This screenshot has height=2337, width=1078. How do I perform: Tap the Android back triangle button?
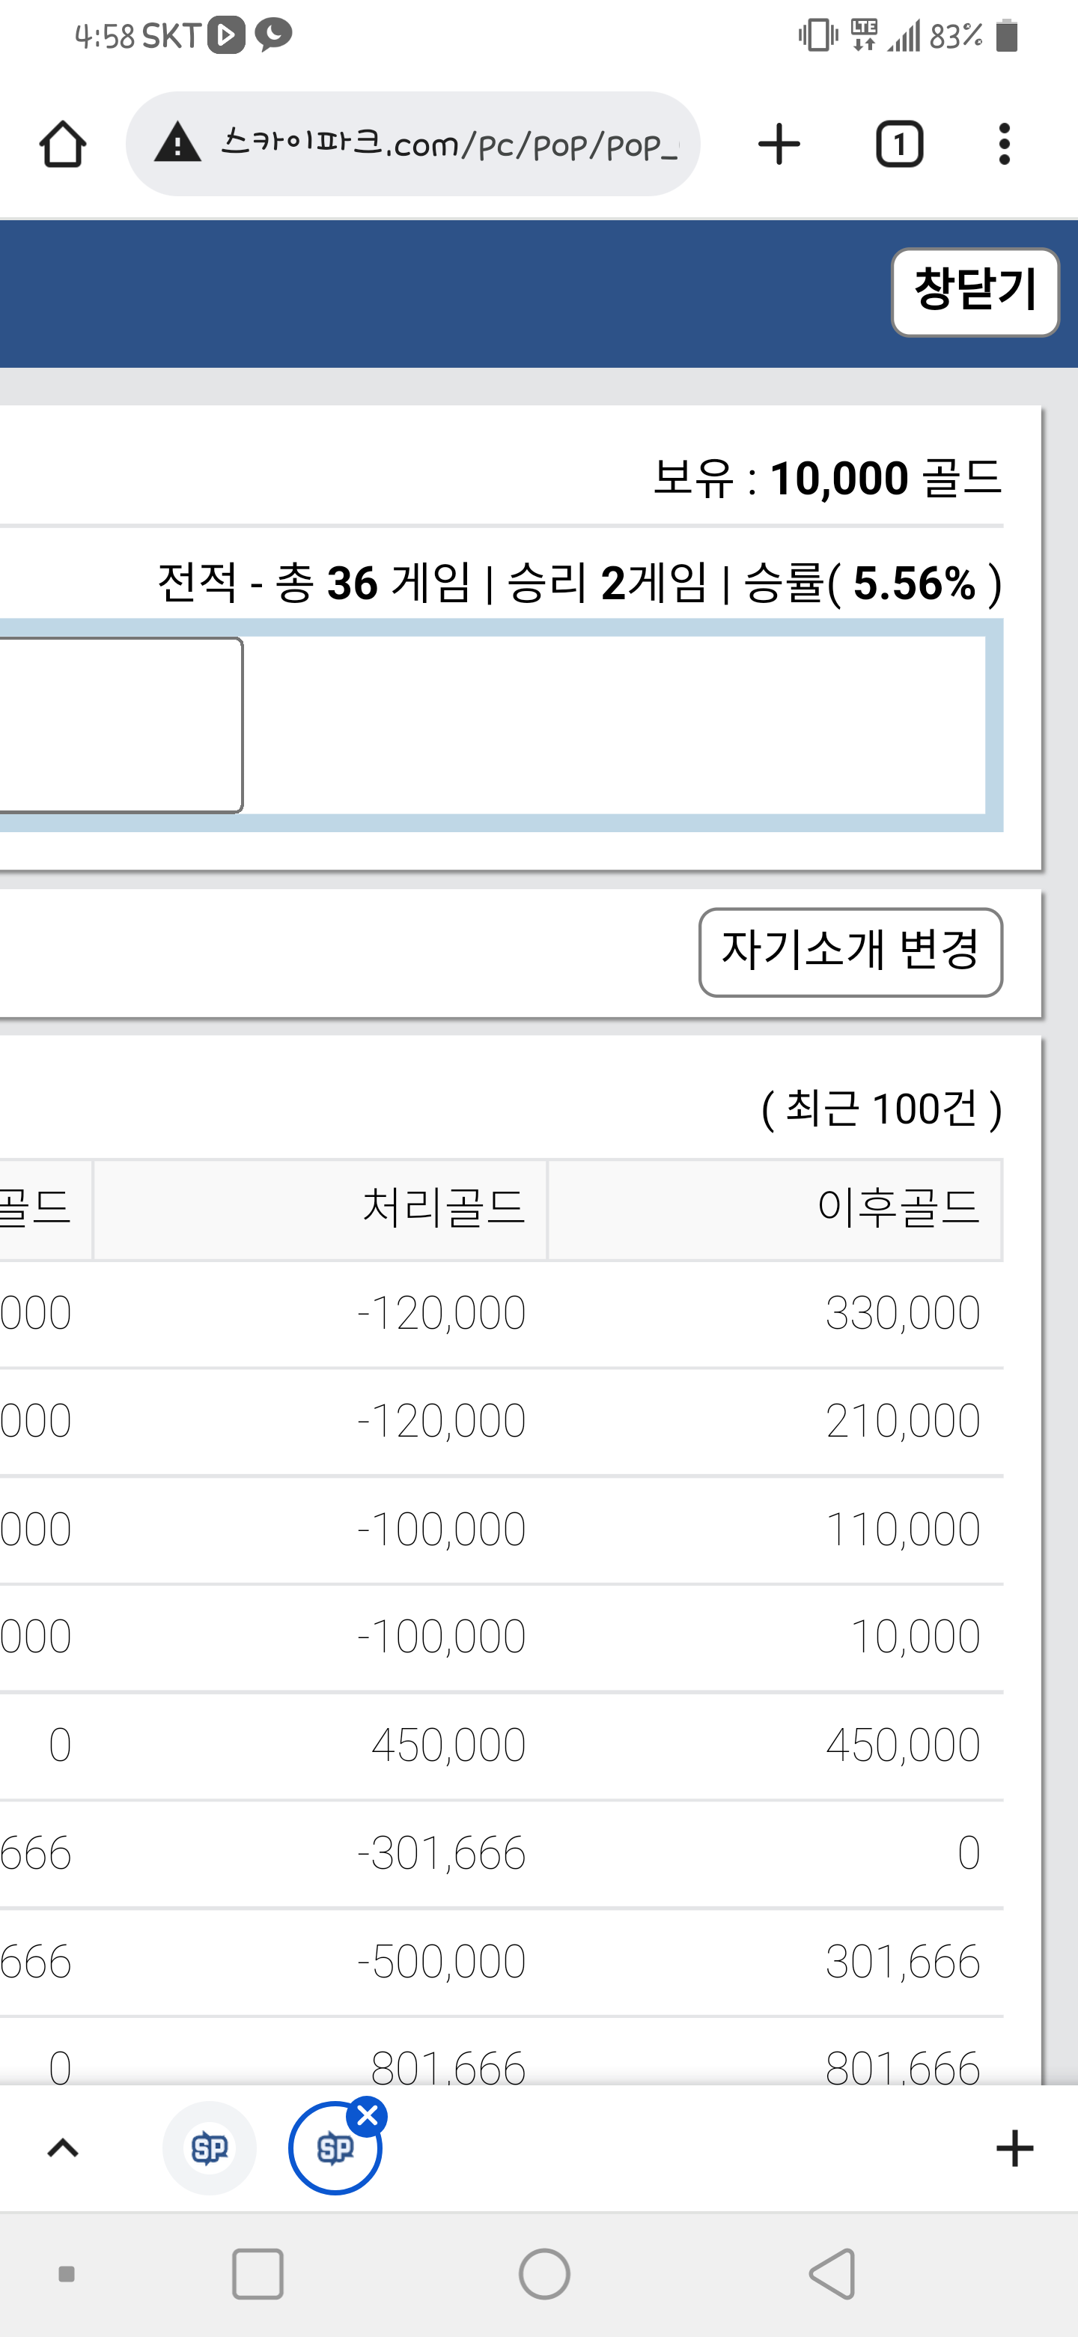pyautogui.click(x=832, y=2273)
